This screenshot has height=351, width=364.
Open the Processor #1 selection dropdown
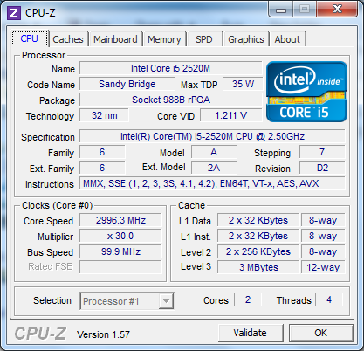[127, 301]
